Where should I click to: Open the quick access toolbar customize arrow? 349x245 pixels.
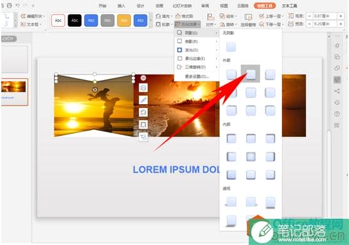(33, 6)
